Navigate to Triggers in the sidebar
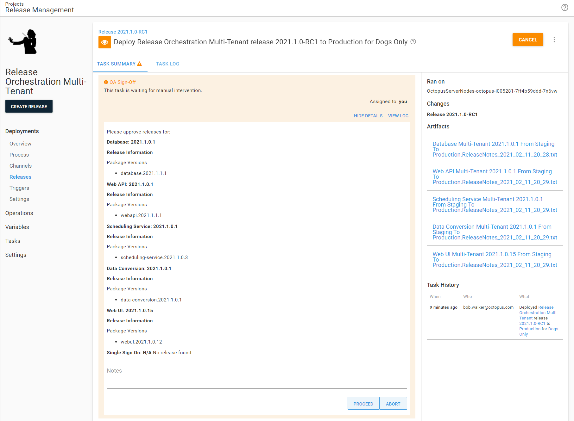Image resolution: width=574 pixels, height=421 pixels. tap(19, 188)
